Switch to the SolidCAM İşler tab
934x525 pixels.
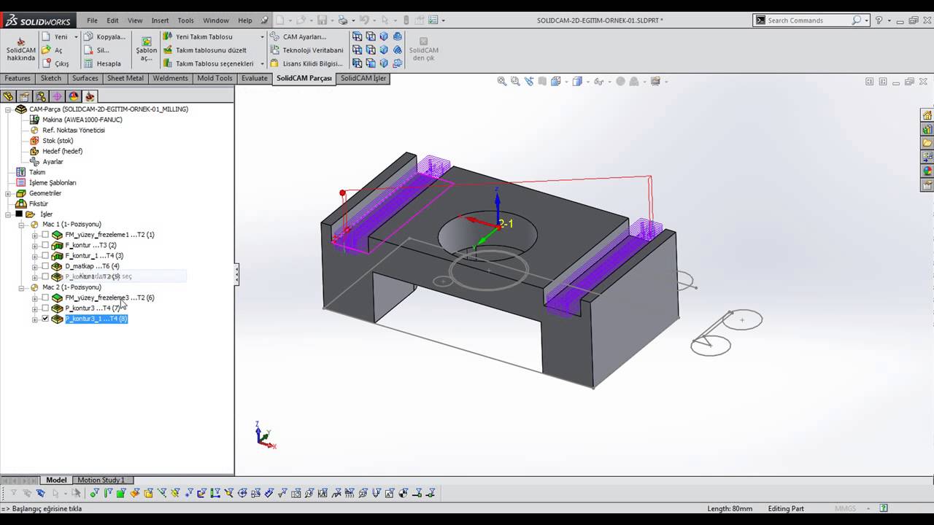(x=363, y=78)
